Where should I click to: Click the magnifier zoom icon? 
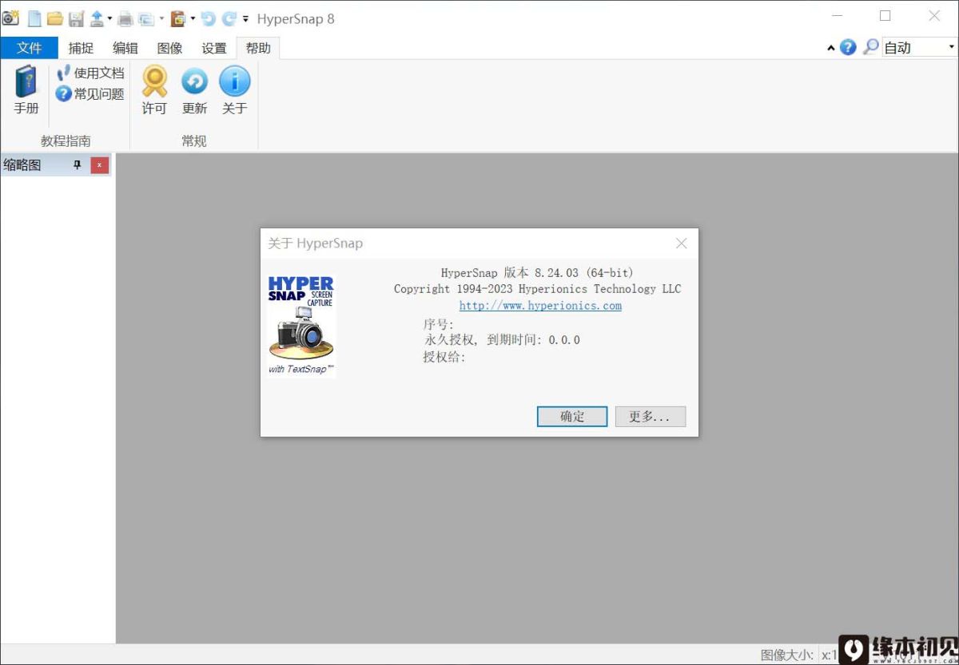(x=870, y=47)
